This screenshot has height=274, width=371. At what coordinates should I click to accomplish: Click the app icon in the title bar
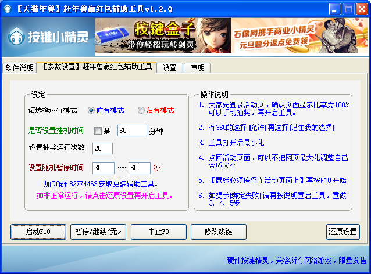[x=8, y=9]
